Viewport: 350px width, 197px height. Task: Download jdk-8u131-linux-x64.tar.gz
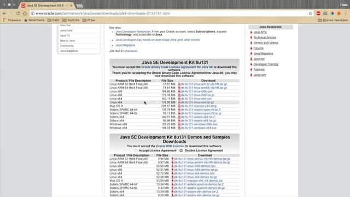197,102
